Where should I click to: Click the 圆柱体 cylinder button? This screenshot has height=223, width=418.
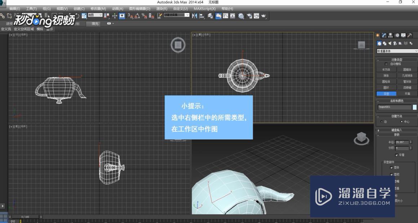pos(386,82)
